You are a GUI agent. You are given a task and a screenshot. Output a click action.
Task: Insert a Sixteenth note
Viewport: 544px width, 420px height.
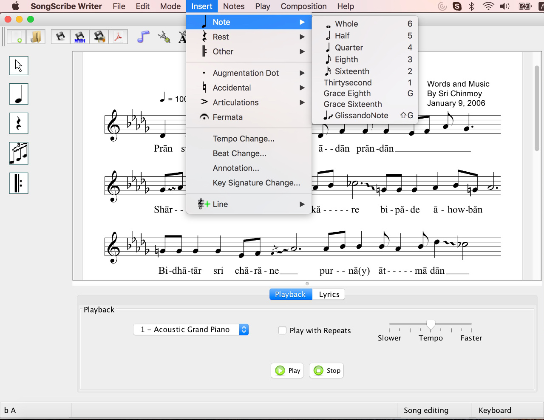point(365,71)
